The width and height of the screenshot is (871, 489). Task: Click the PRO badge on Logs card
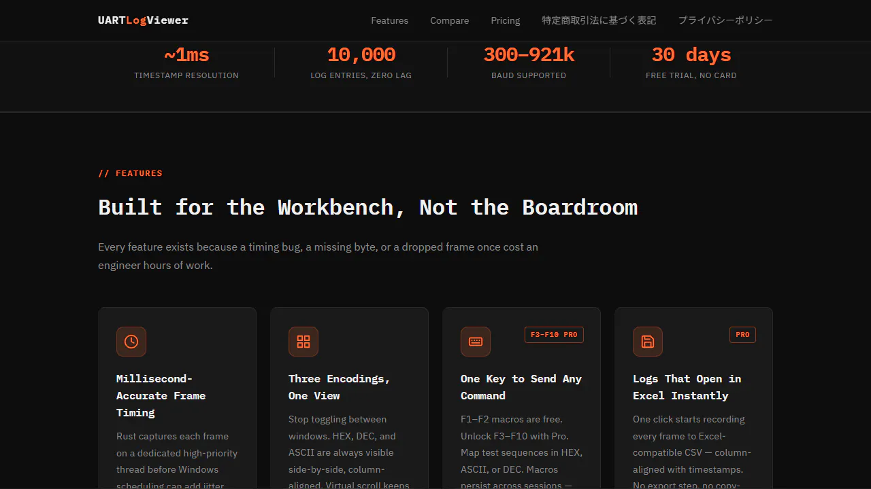[x=742, y=335]
